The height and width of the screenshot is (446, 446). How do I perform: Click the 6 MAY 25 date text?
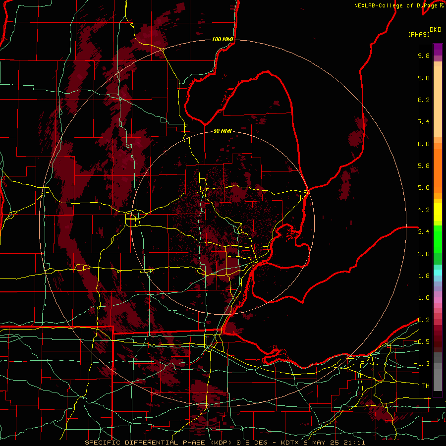pyautogui.click(x=322, y=443)
